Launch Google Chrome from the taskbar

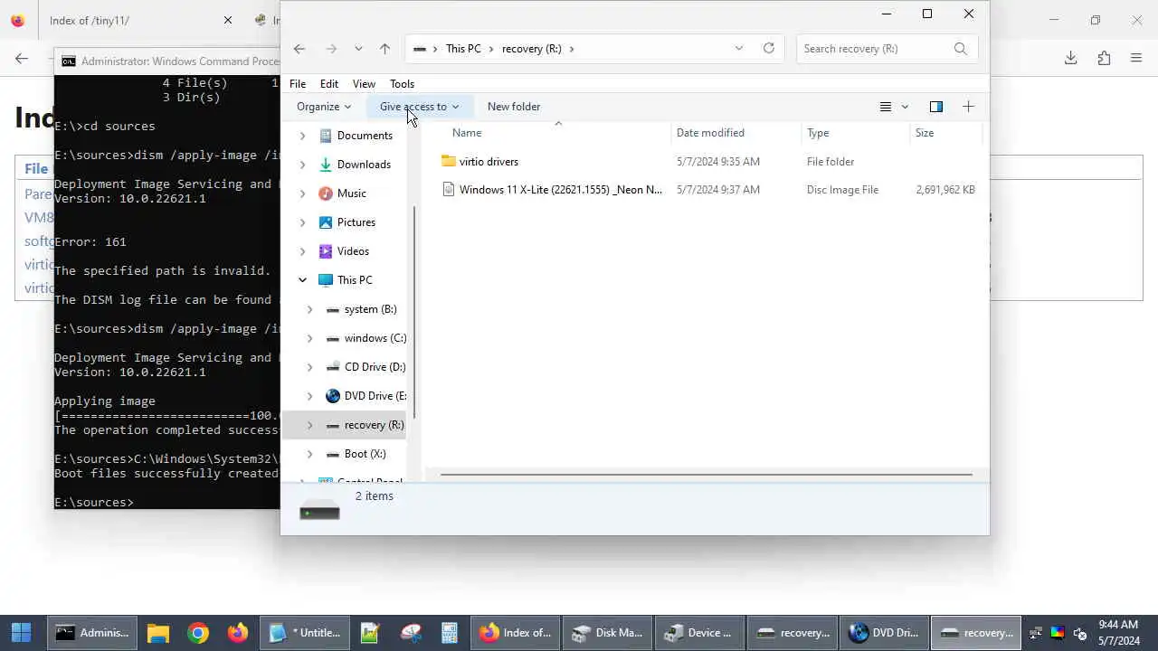pos(198,633)
